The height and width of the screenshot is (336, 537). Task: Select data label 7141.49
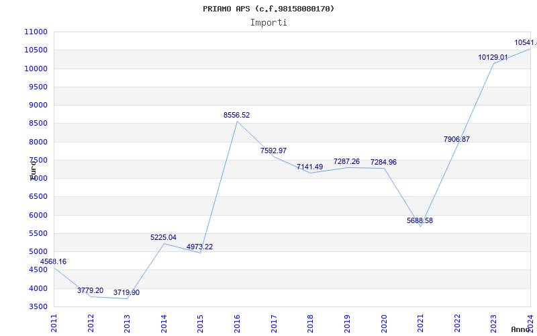[309, 167]
